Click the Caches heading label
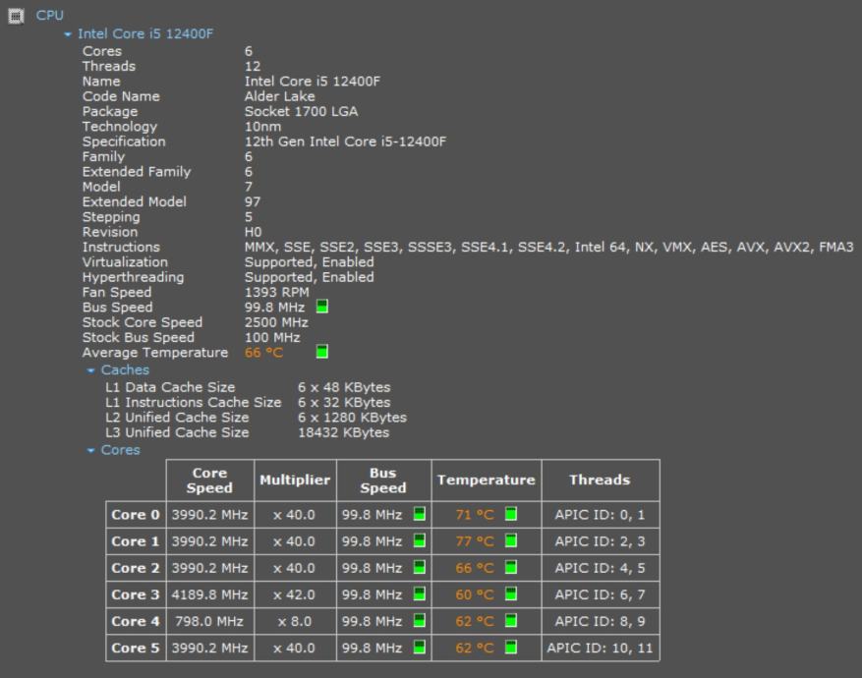 [125, 370]
